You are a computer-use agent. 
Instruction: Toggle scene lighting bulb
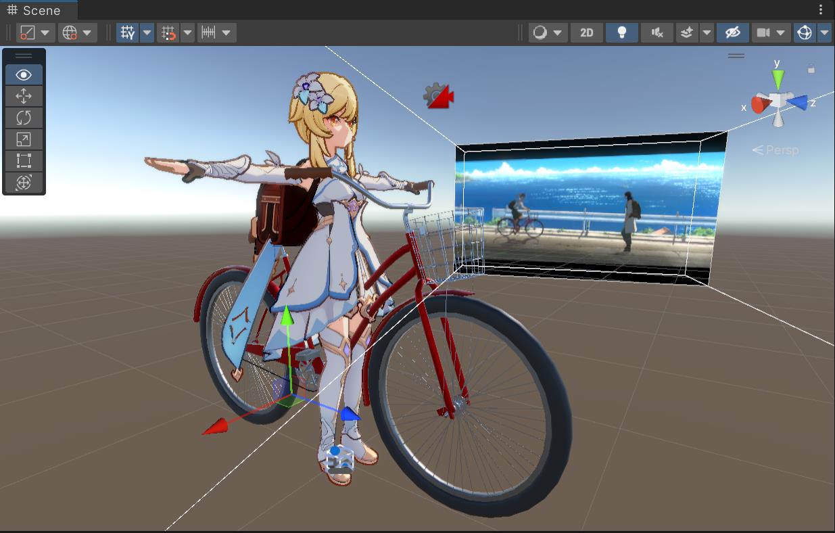point(622,32)
